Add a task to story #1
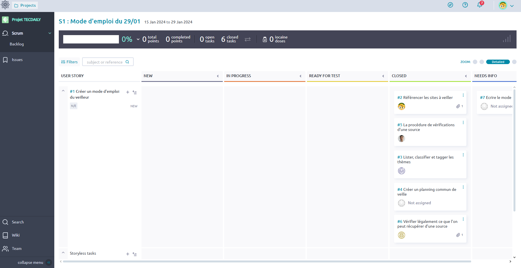Image resolution: width=521 pixels, height=268 pixels. [128, 92]
